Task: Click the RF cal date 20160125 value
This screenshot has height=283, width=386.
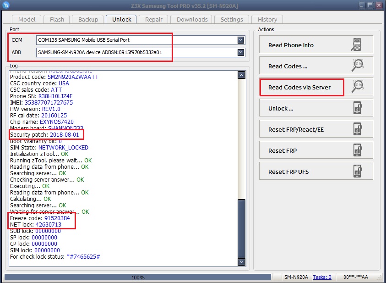Action: click(54, 116)
